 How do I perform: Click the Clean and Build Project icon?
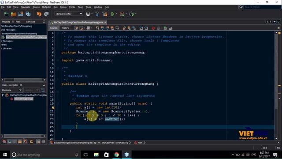point(105,14)
